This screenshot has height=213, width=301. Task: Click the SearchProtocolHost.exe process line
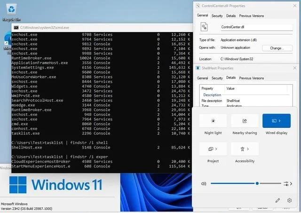(x=101, y=101)
